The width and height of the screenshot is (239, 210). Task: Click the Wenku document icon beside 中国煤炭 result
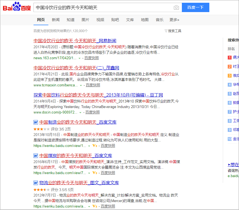pos(35,156)
